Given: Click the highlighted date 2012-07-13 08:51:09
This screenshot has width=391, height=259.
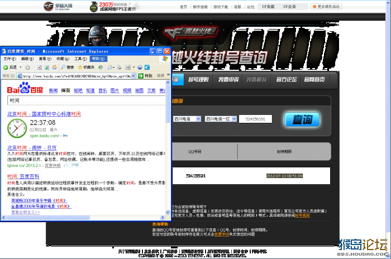Looking at the screenshot, I should click(x=284, y=176).
